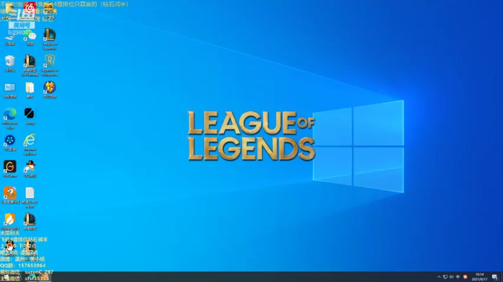Open the network status tray icon
The width and height of the screenshot is (503, 282).
pyautogui.click(x=445, y=277)
